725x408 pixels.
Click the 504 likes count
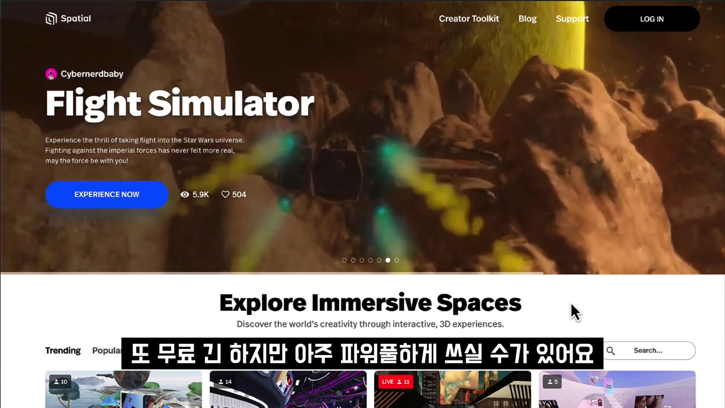pyautogui.click(x=239, y=194)
